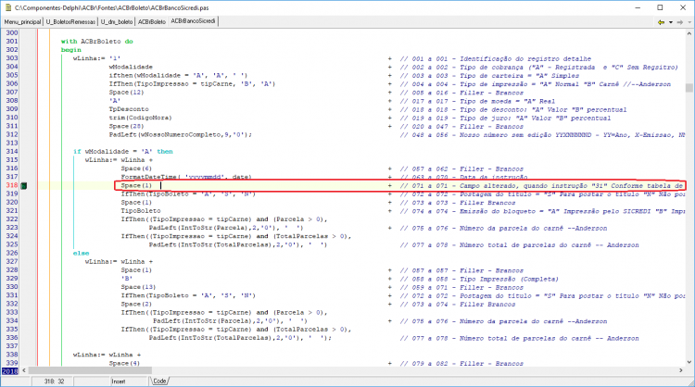
Task: Click 'wModalidade' on line 304
Action: point(131,67)
